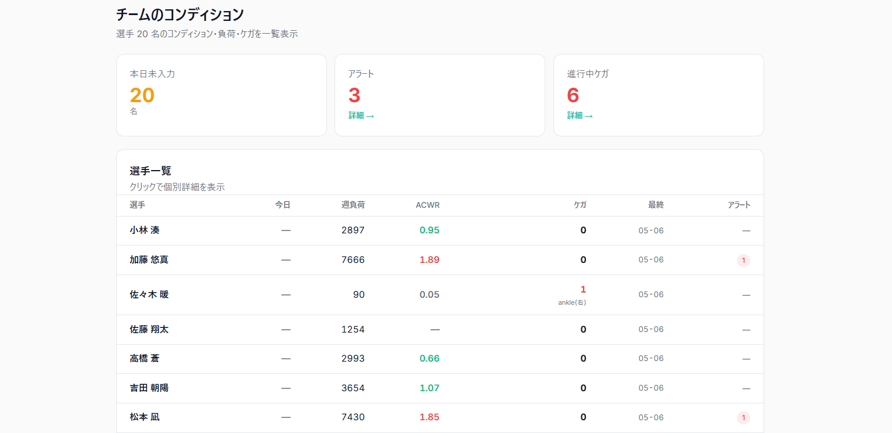
Task: Click weekly load value 90
Action: [359, 295]
